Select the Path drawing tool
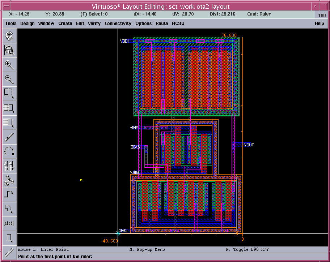330x262 pixels. (x=9, y=194)
